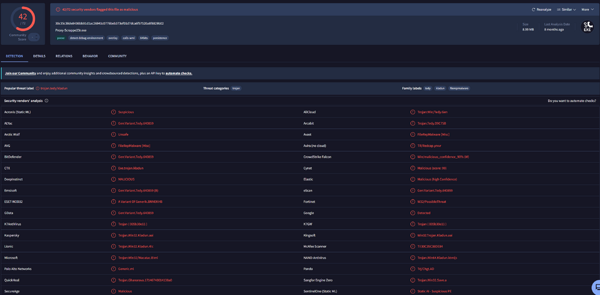Click the malicious warning icon in banner
This screenshot has width=600, height=295.
coord(58,9)
